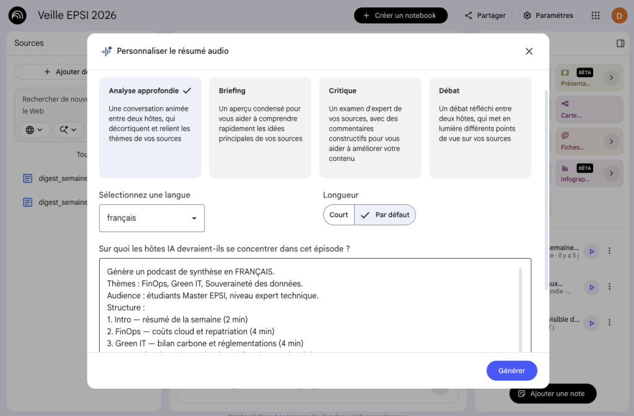Open more options for 'emaine...' audio item
This screenshot has width=634, height=416.
pos(609,251)
